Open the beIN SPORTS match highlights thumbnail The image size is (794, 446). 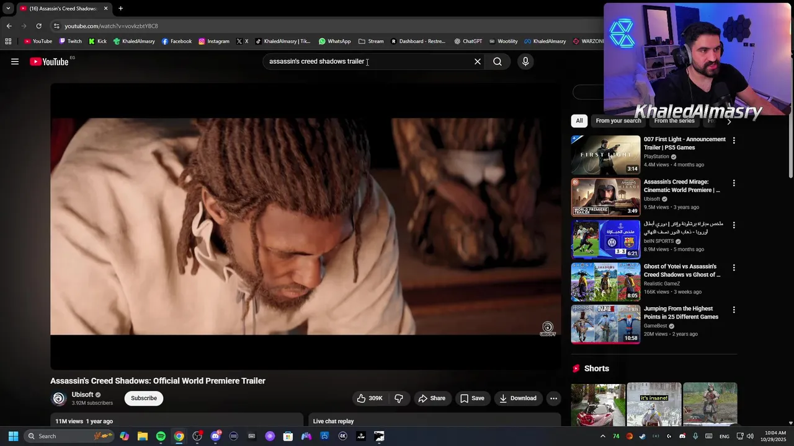pos(605,239)
